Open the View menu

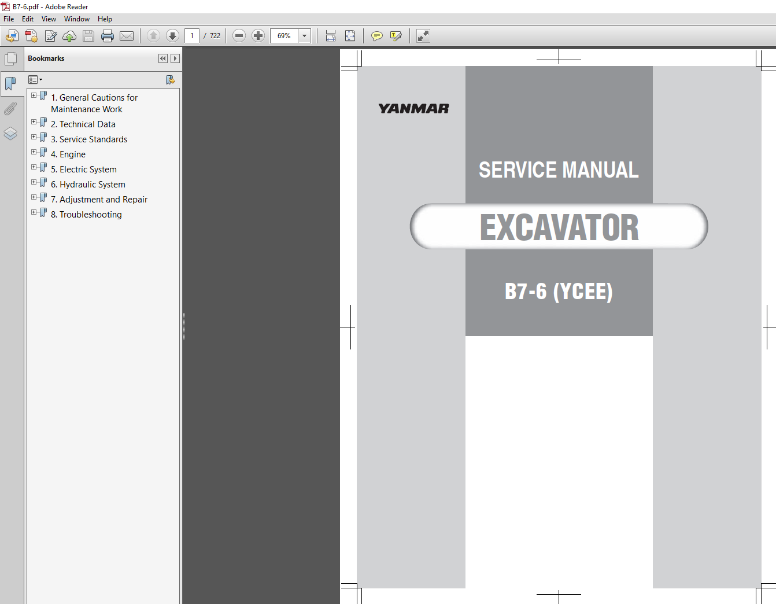49,19
